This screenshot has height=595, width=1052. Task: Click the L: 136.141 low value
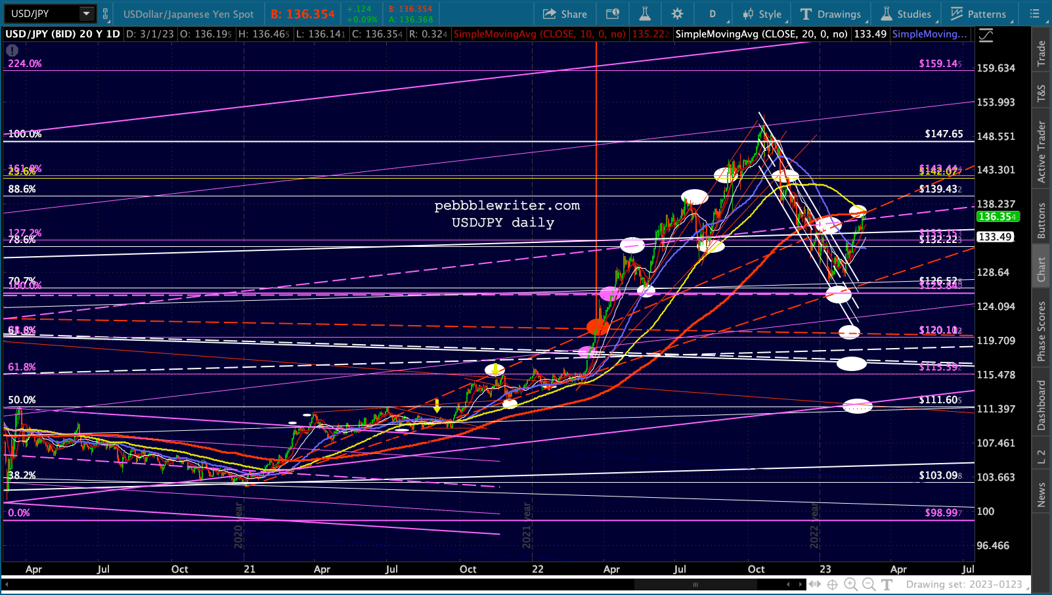tap(320, 34)
